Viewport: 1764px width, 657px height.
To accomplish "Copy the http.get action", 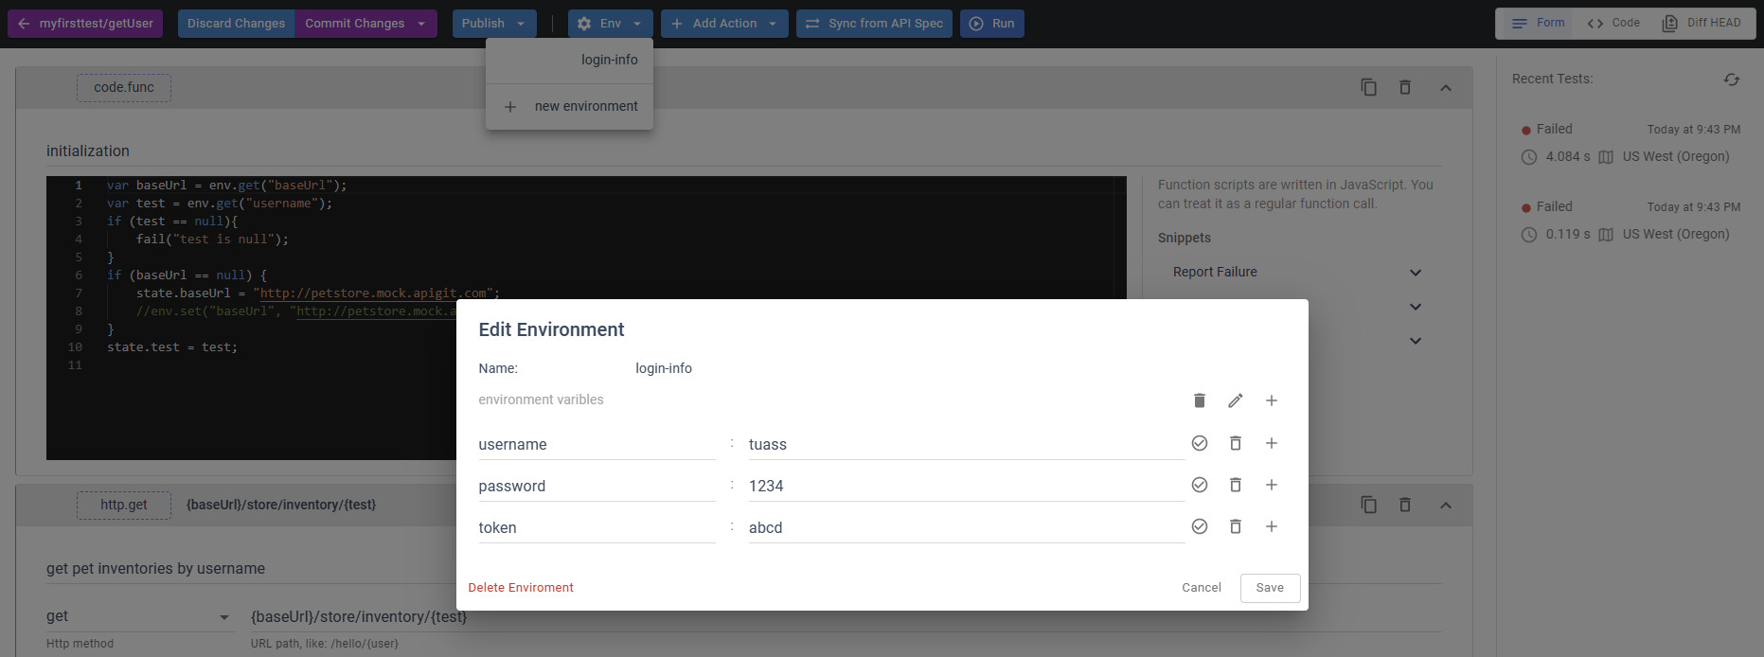I will pos(1368,505).
